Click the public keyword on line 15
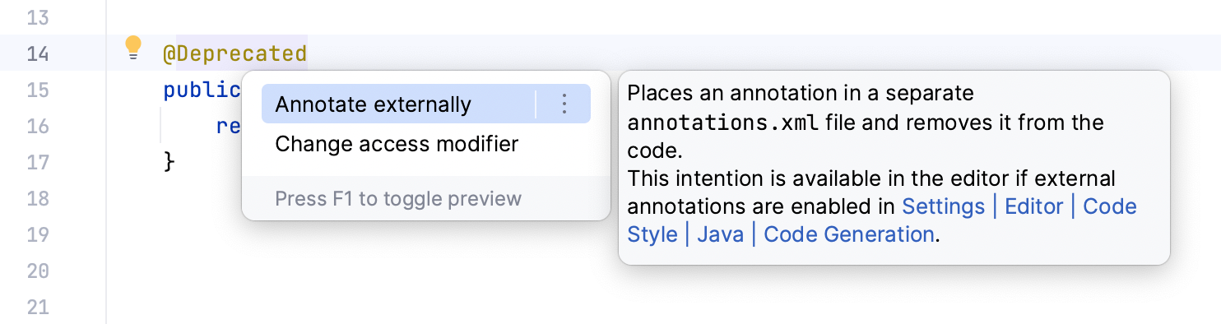Image resolution: width=1221 pixels, height=324 pixels. click(202, 90)
